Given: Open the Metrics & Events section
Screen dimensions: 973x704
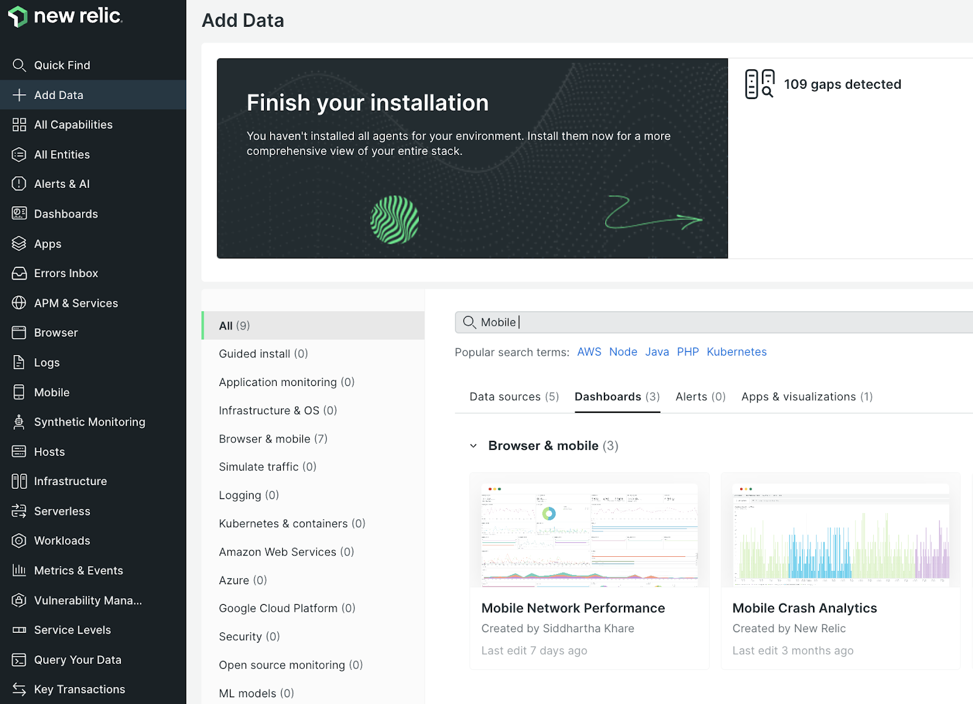Looking at the screenshot, I should [78, 570].
